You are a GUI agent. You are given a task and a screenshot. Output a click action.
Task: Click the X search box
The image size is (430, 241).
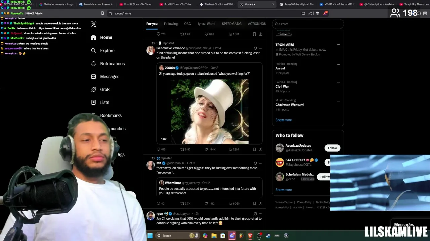click(x=308, y=24)
